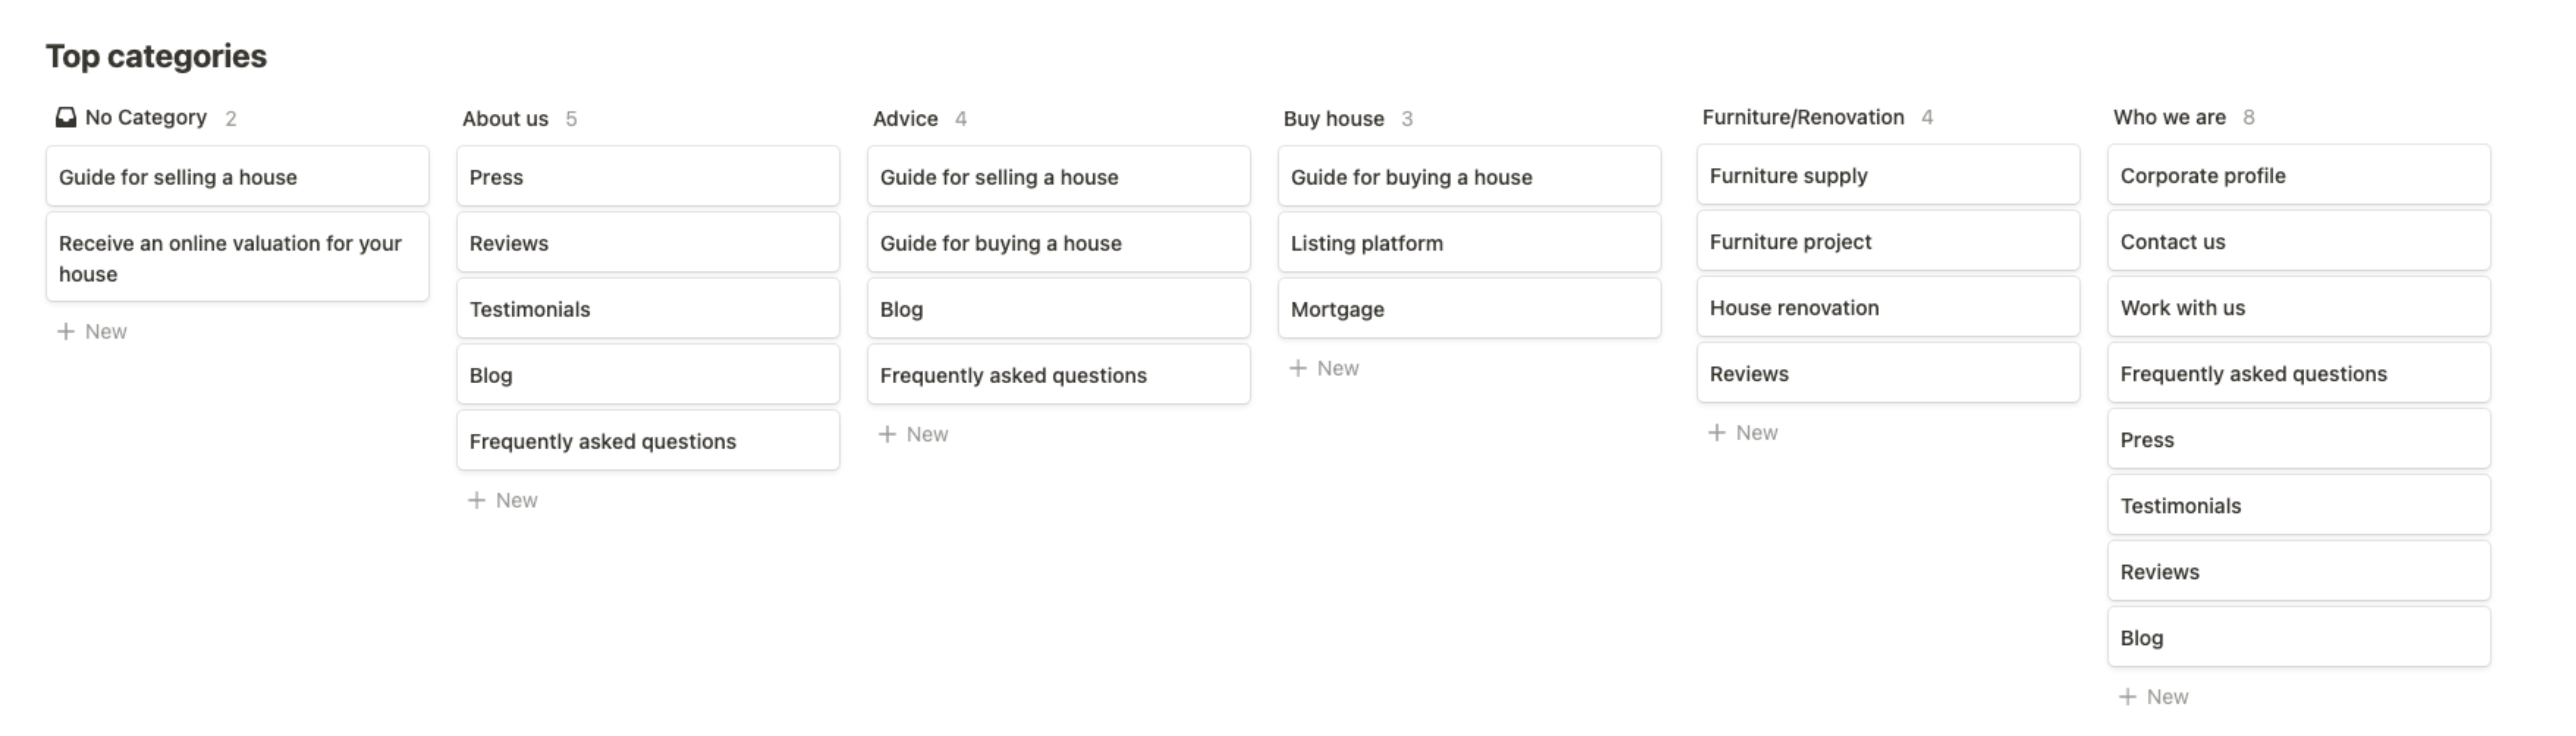
Task: Open the Contact us card
Action: (x=2299, y=241)
